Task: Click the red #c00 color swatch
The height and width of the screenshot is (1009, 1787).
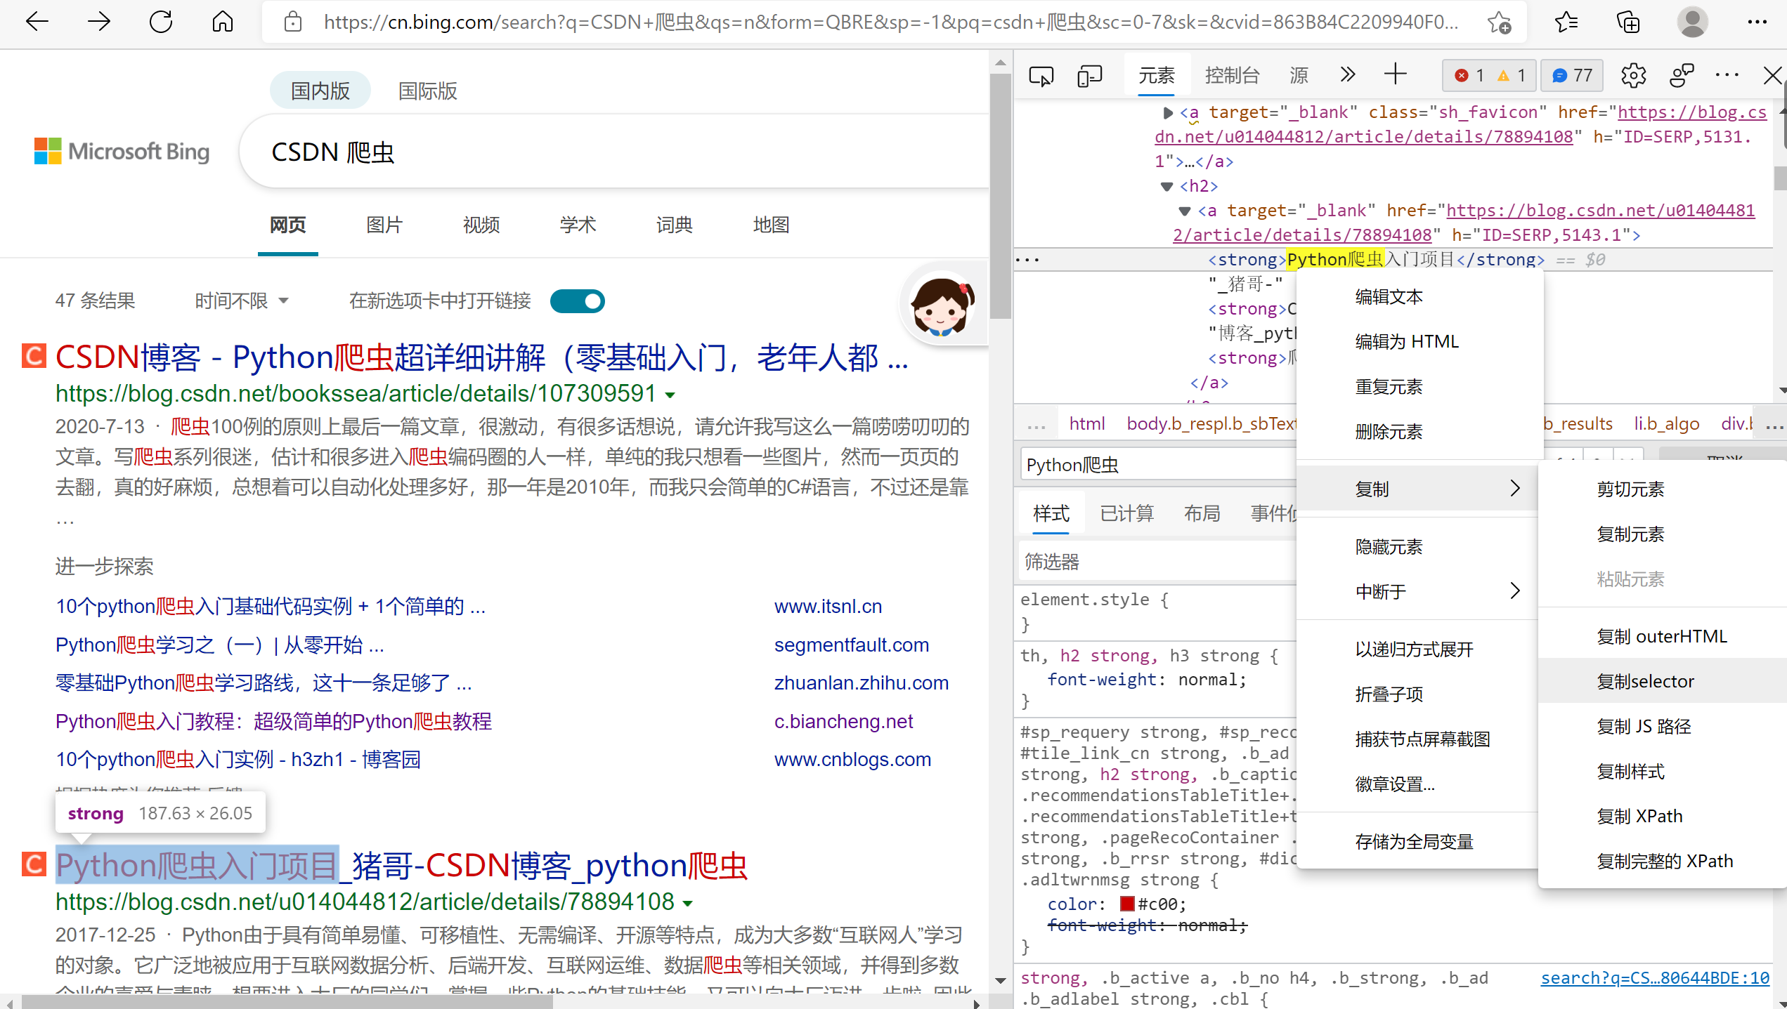Action: coord(1127,904)
